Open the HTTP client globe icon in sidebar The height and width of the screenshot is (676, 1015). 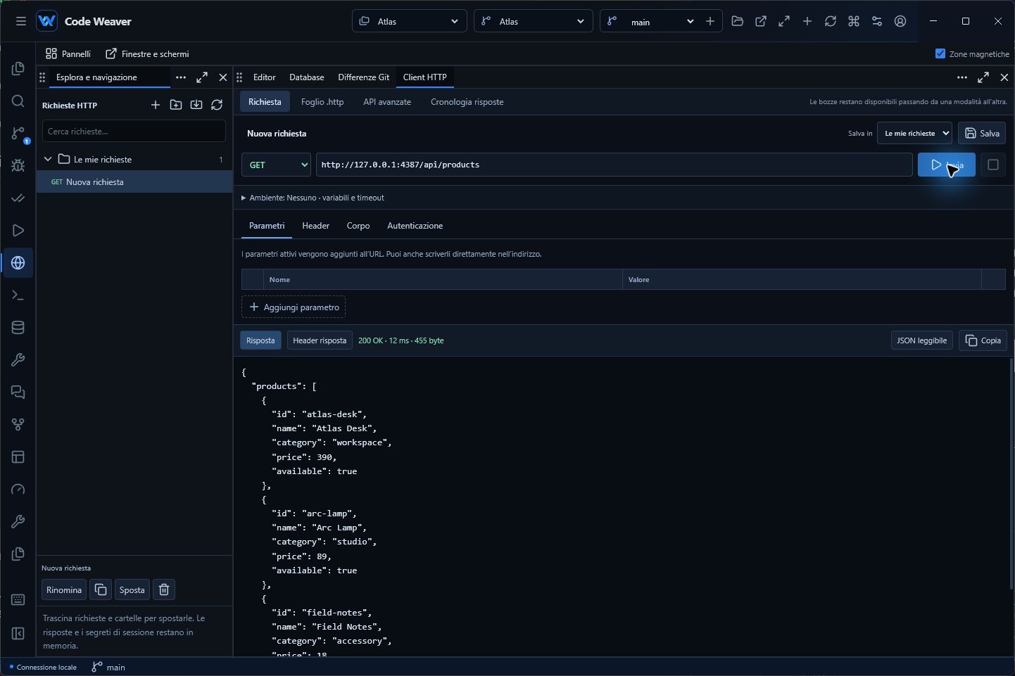pyautogui.click(x=18, y=263)
